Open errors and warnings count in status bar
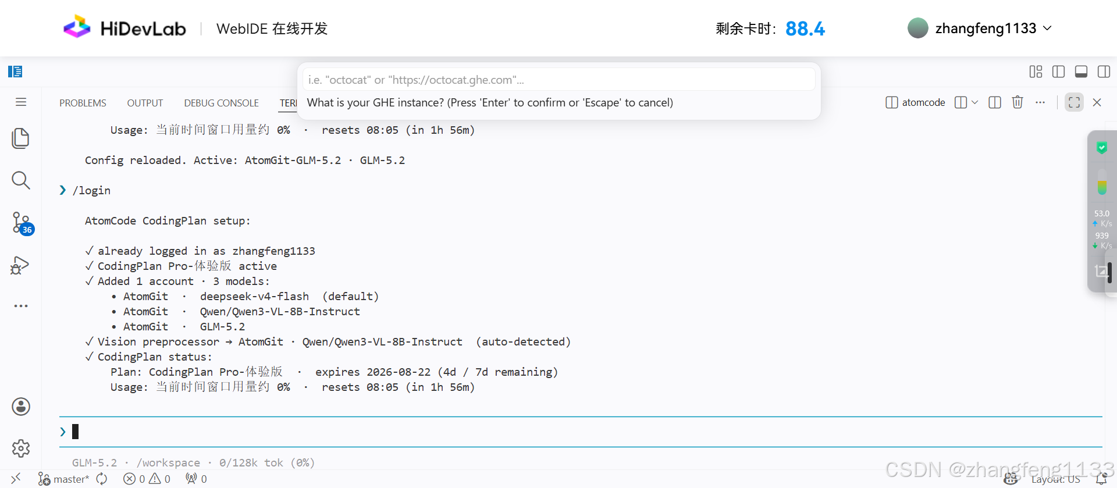Viewport: 1117px width, 488px height. (147, 479)
